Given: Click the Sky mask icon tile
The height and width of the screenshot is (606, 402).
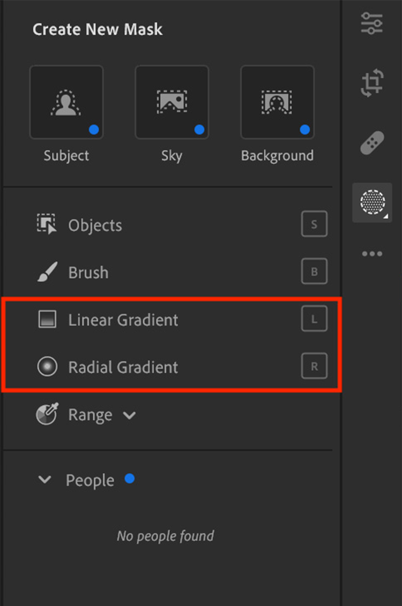Looking at the screenshot, I should pyautogui.click(x=172, y=102).
